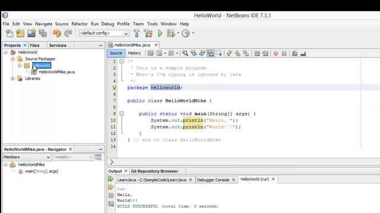Collapse the Source Packages node

click(13, 59)
